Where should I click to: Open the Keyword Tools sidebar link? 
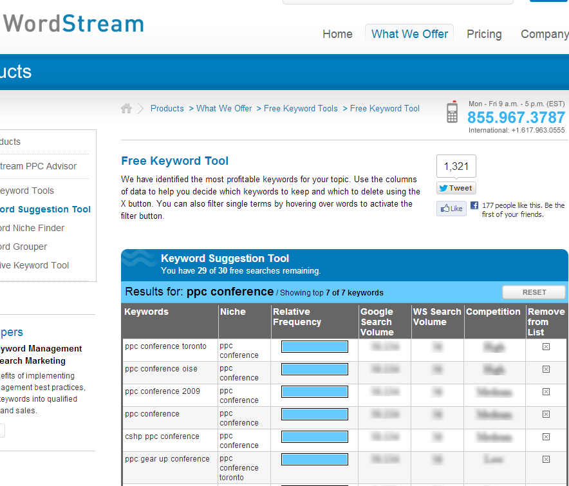[x=27, y=191]
